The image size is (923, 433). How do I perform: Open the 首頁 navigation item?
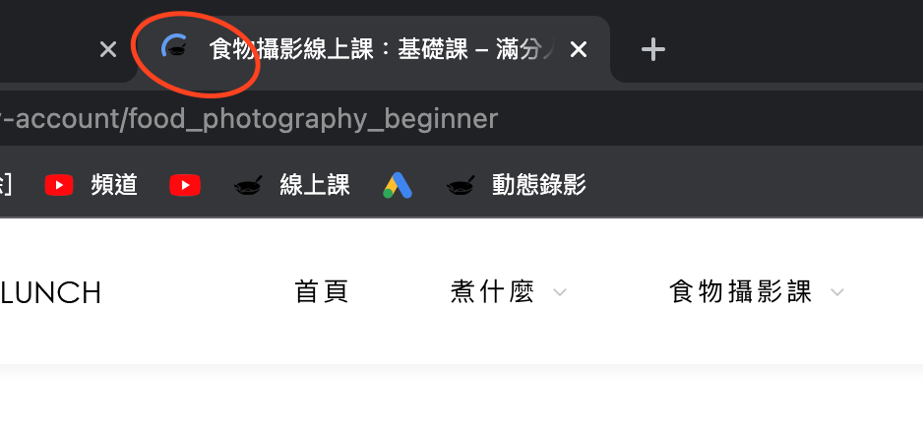point(322,292)
